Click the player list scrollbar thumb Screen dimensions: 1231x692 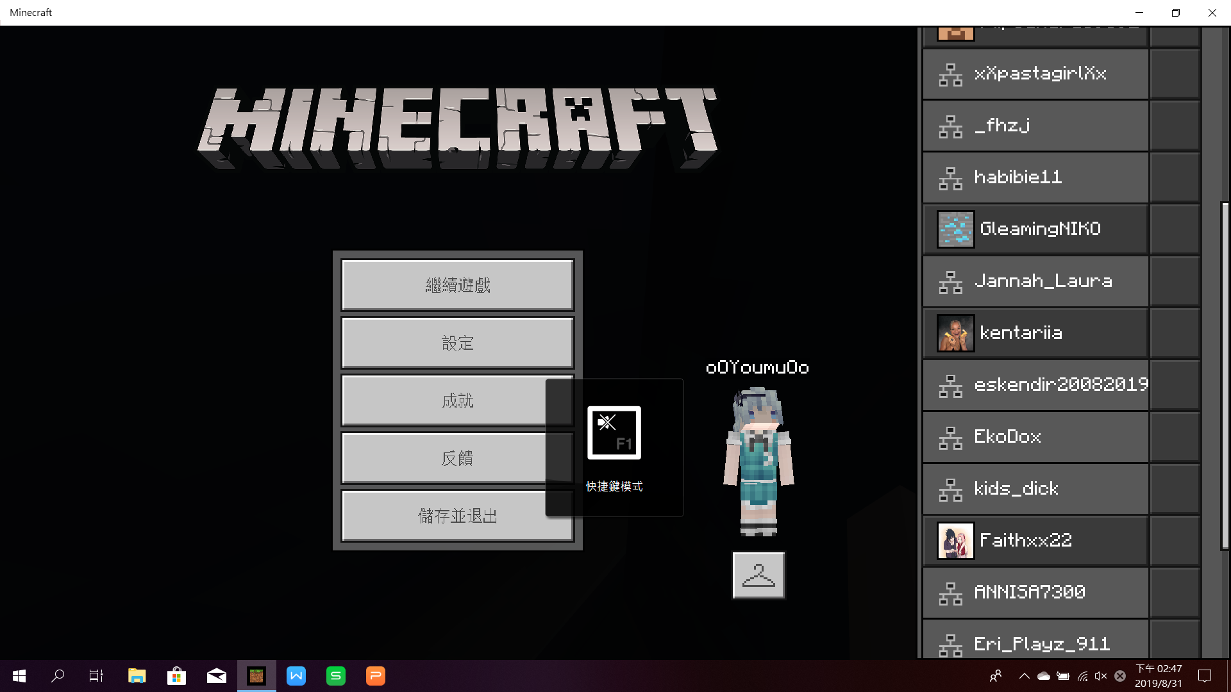1225,376
